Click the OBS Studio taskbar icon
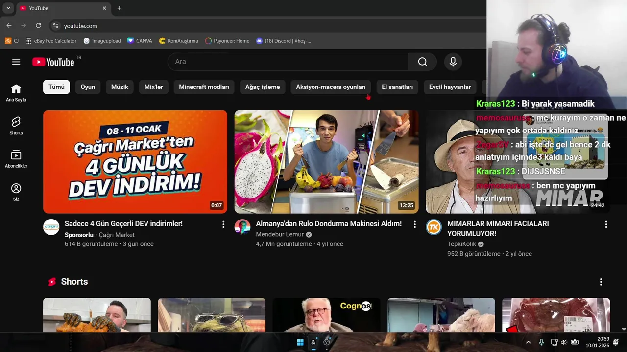 (x=327, y=342)
